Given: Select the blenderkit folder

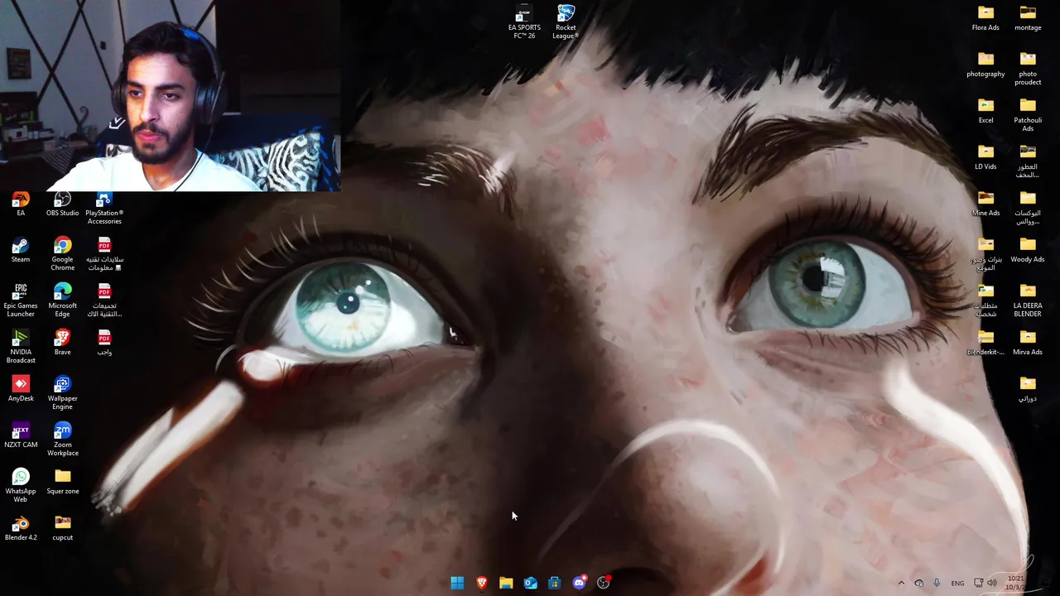Looking at the screenshot, I should point(985,343).
